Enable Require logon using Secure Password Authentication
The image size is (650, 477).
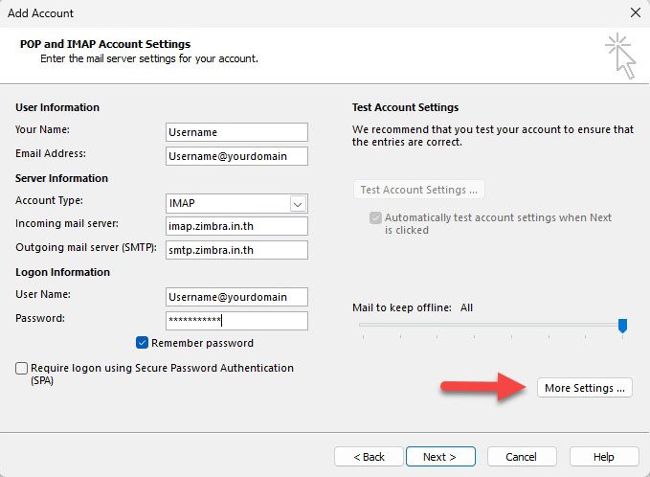pos(22,368)
